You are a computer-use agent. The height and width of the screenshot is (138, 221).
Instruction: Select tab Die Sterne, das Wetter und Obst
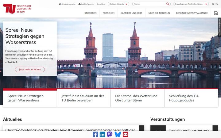(x=138, y=98)
